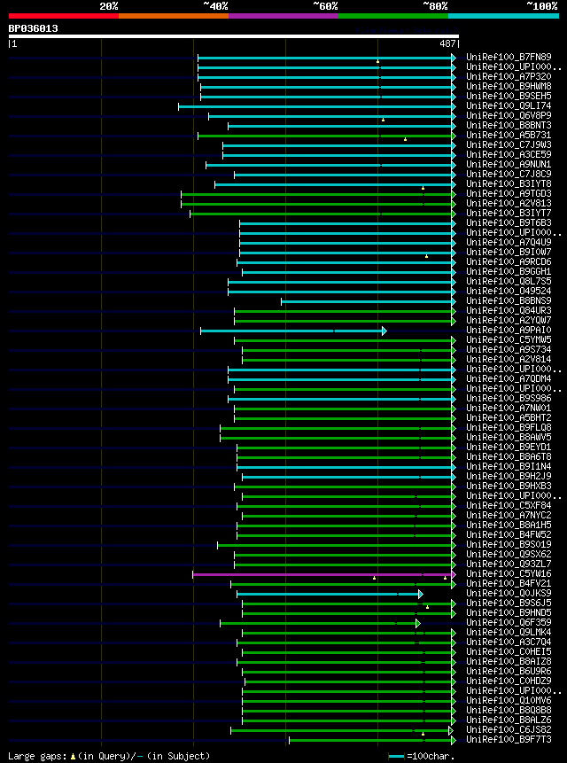The width and height of the screenshot is (567, 763).
Task: Select the UniRef100_C5YW16 label
Action: click(509, 573)
